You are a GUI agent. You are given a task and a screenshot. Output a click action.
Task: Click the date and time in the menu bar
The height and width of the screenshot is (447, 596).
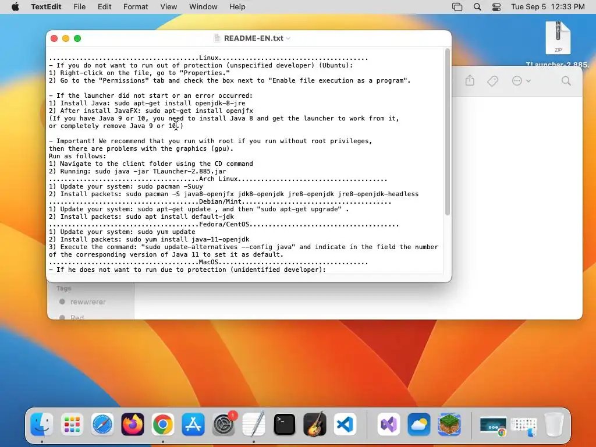tap(548, 7)
